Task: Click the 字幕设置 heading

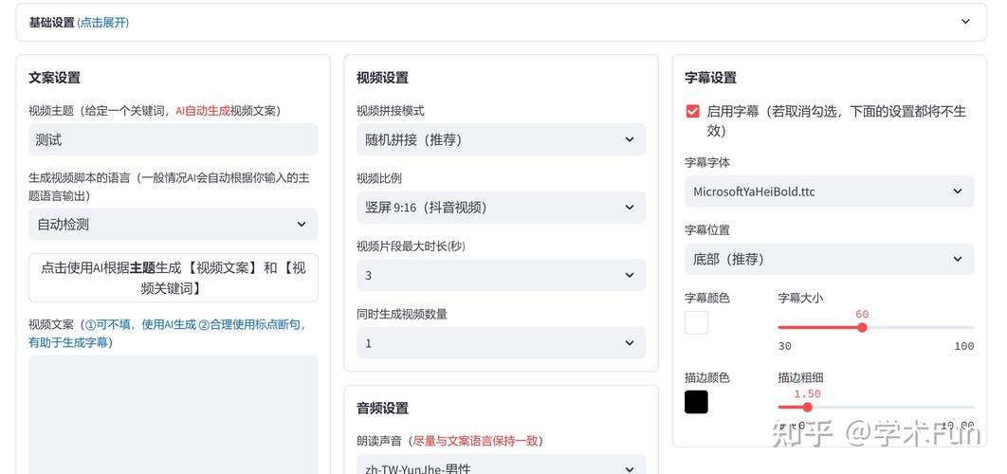Action: pos(710,78)
